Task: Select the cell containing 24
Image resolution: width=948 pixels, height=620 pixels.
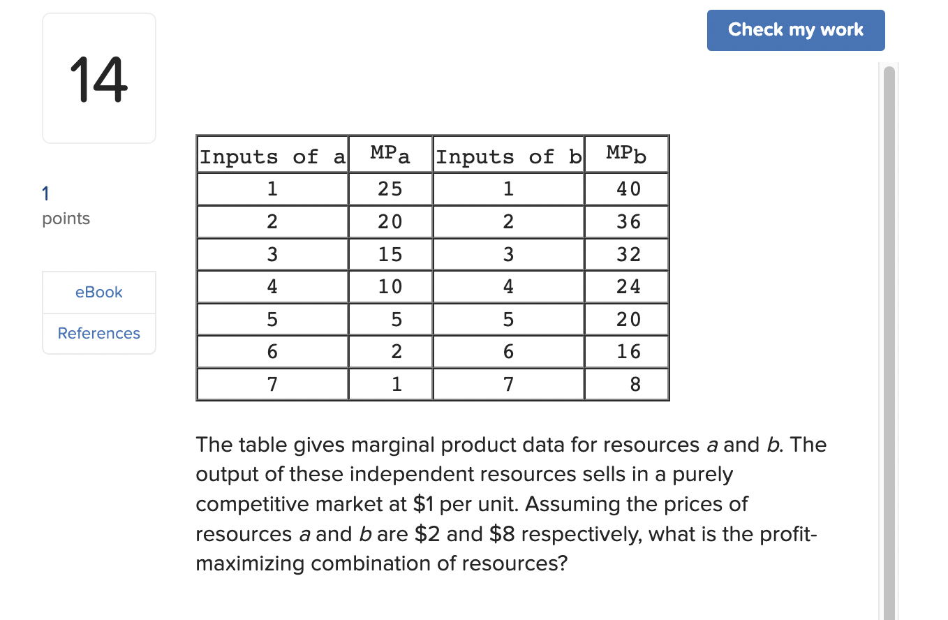Action: coord(625,286)
